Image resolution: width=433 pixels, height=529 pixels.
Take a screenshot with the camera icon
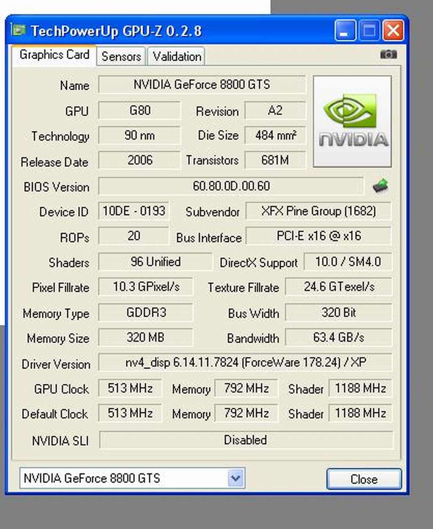click(x=388, y=55)
